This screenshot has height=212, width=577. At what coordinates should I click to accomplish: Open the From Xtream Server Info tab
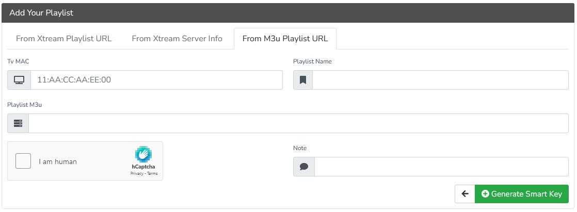pos(177,39)
